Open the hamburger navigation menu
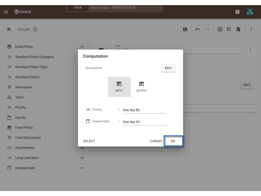The width and height of the screenshot is (261, 196). [x=6, y=12]
